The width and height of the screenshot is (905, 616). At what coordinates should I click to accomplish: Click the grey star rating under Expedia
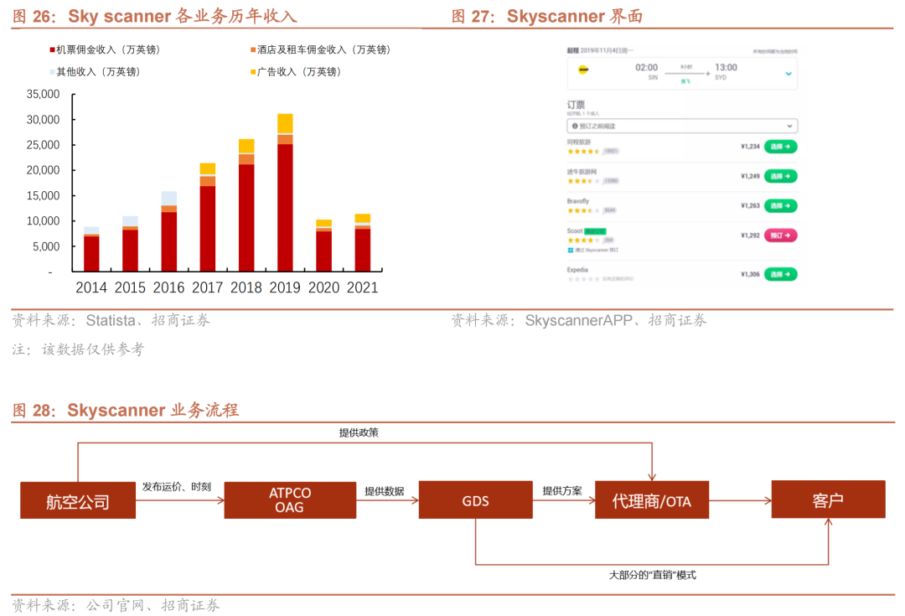coord(583,279)
